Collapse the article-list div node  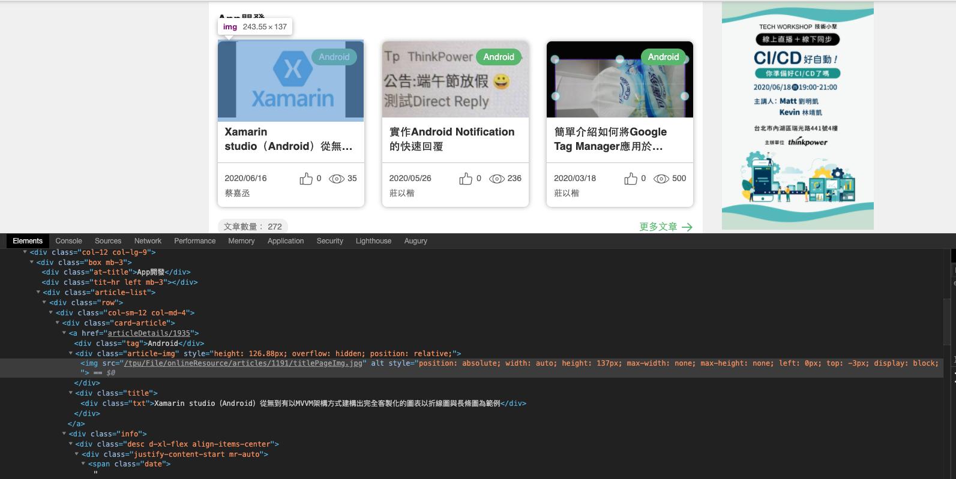click(38, 293)
